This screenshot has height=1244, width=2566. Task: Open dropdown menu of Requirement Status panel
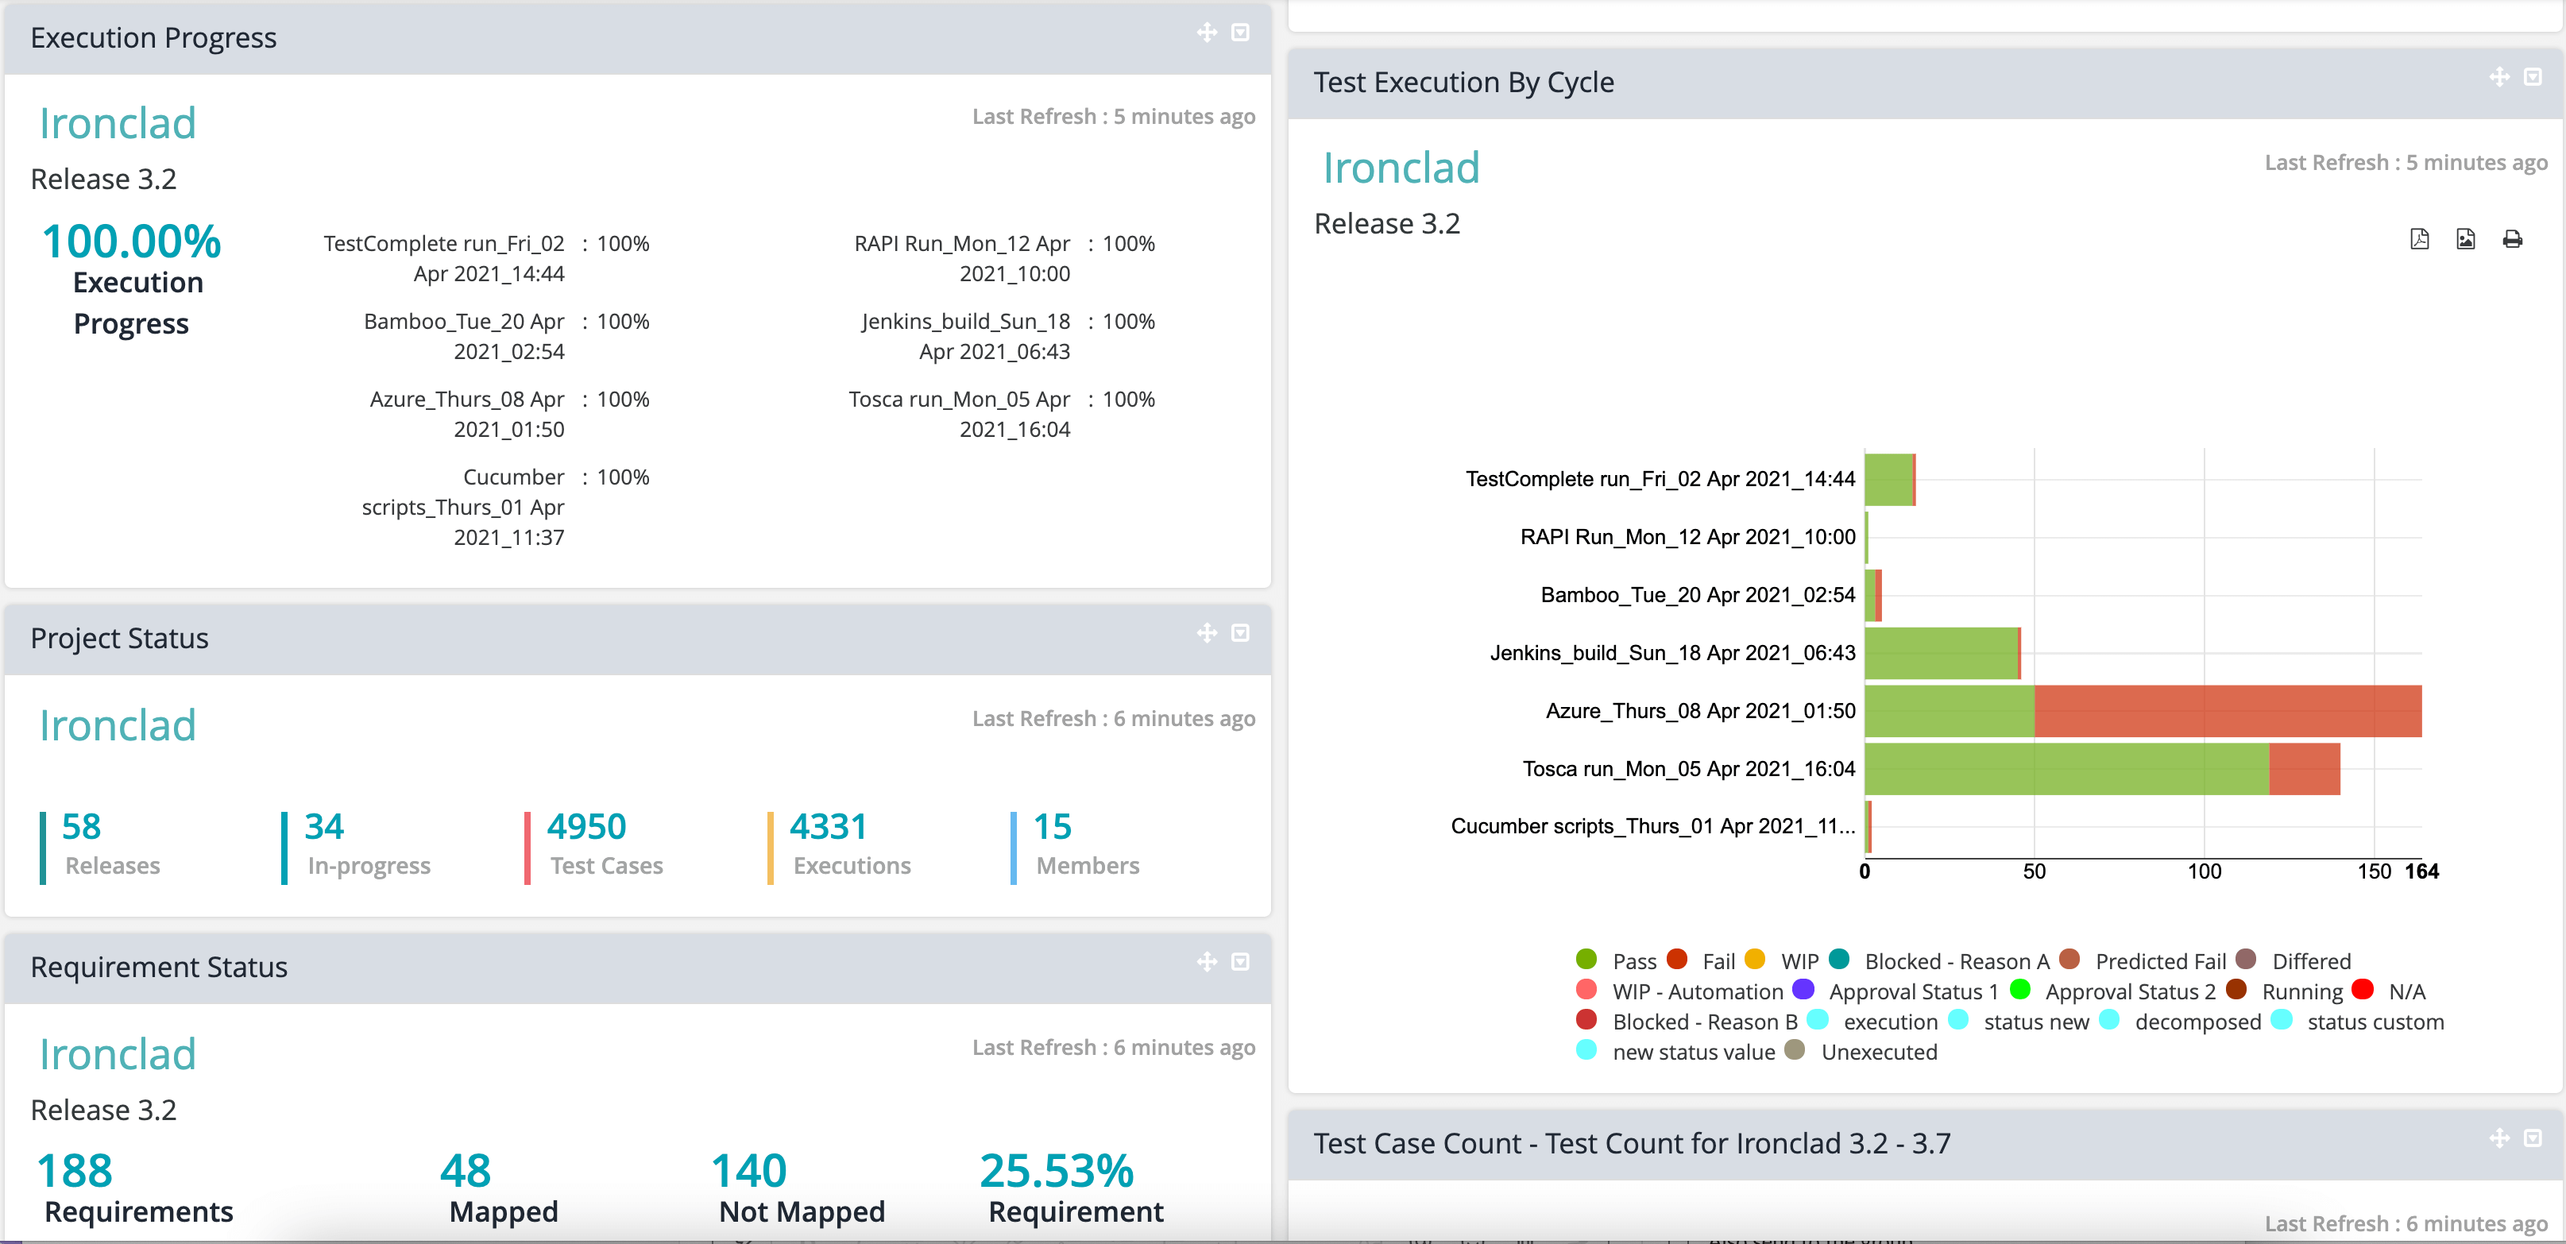[x=1240, y=962]
